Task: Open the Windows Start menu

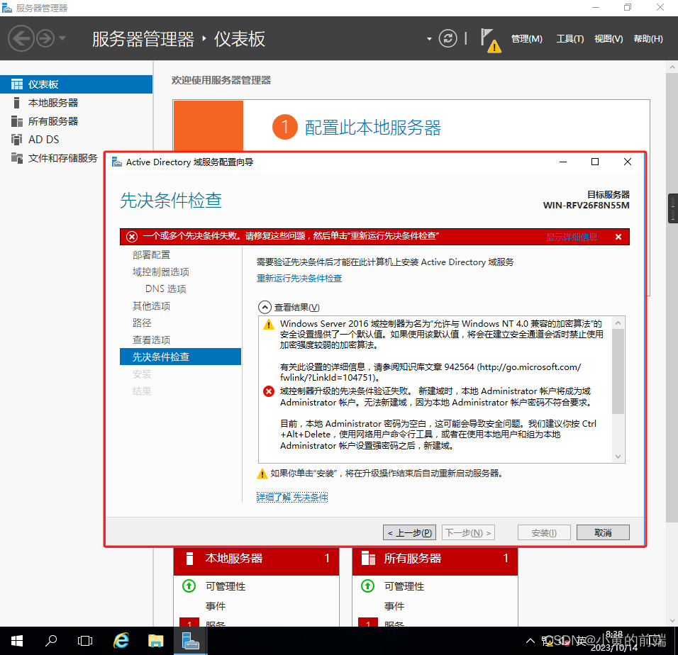Action: coord(16,641)
